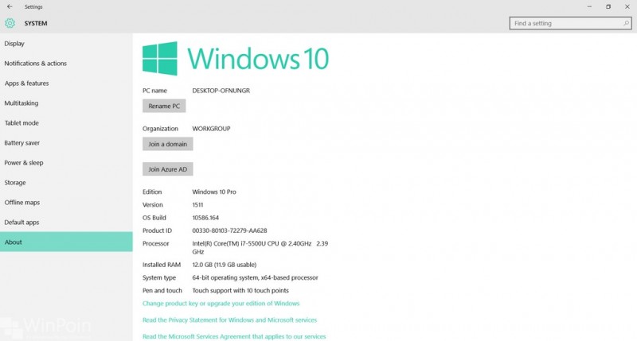Open Offline maps page
This screenshot has width=637, height=341.
pyautogui.click(x=66, y=203)
